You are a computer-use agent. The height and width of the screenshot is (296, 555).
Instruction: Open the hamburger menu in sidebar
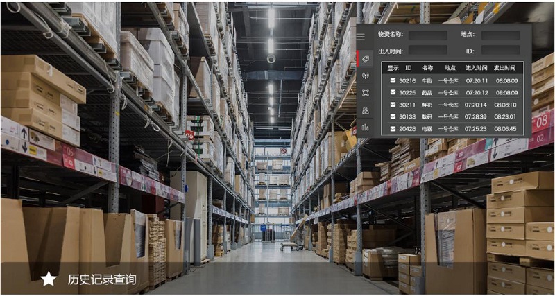point(361,37)
